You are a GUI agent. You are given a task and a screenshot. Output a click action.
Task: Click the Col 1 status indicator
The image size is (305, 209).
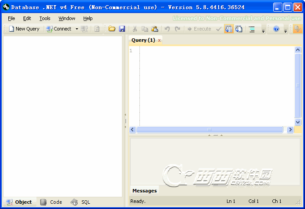coord(254,201)
